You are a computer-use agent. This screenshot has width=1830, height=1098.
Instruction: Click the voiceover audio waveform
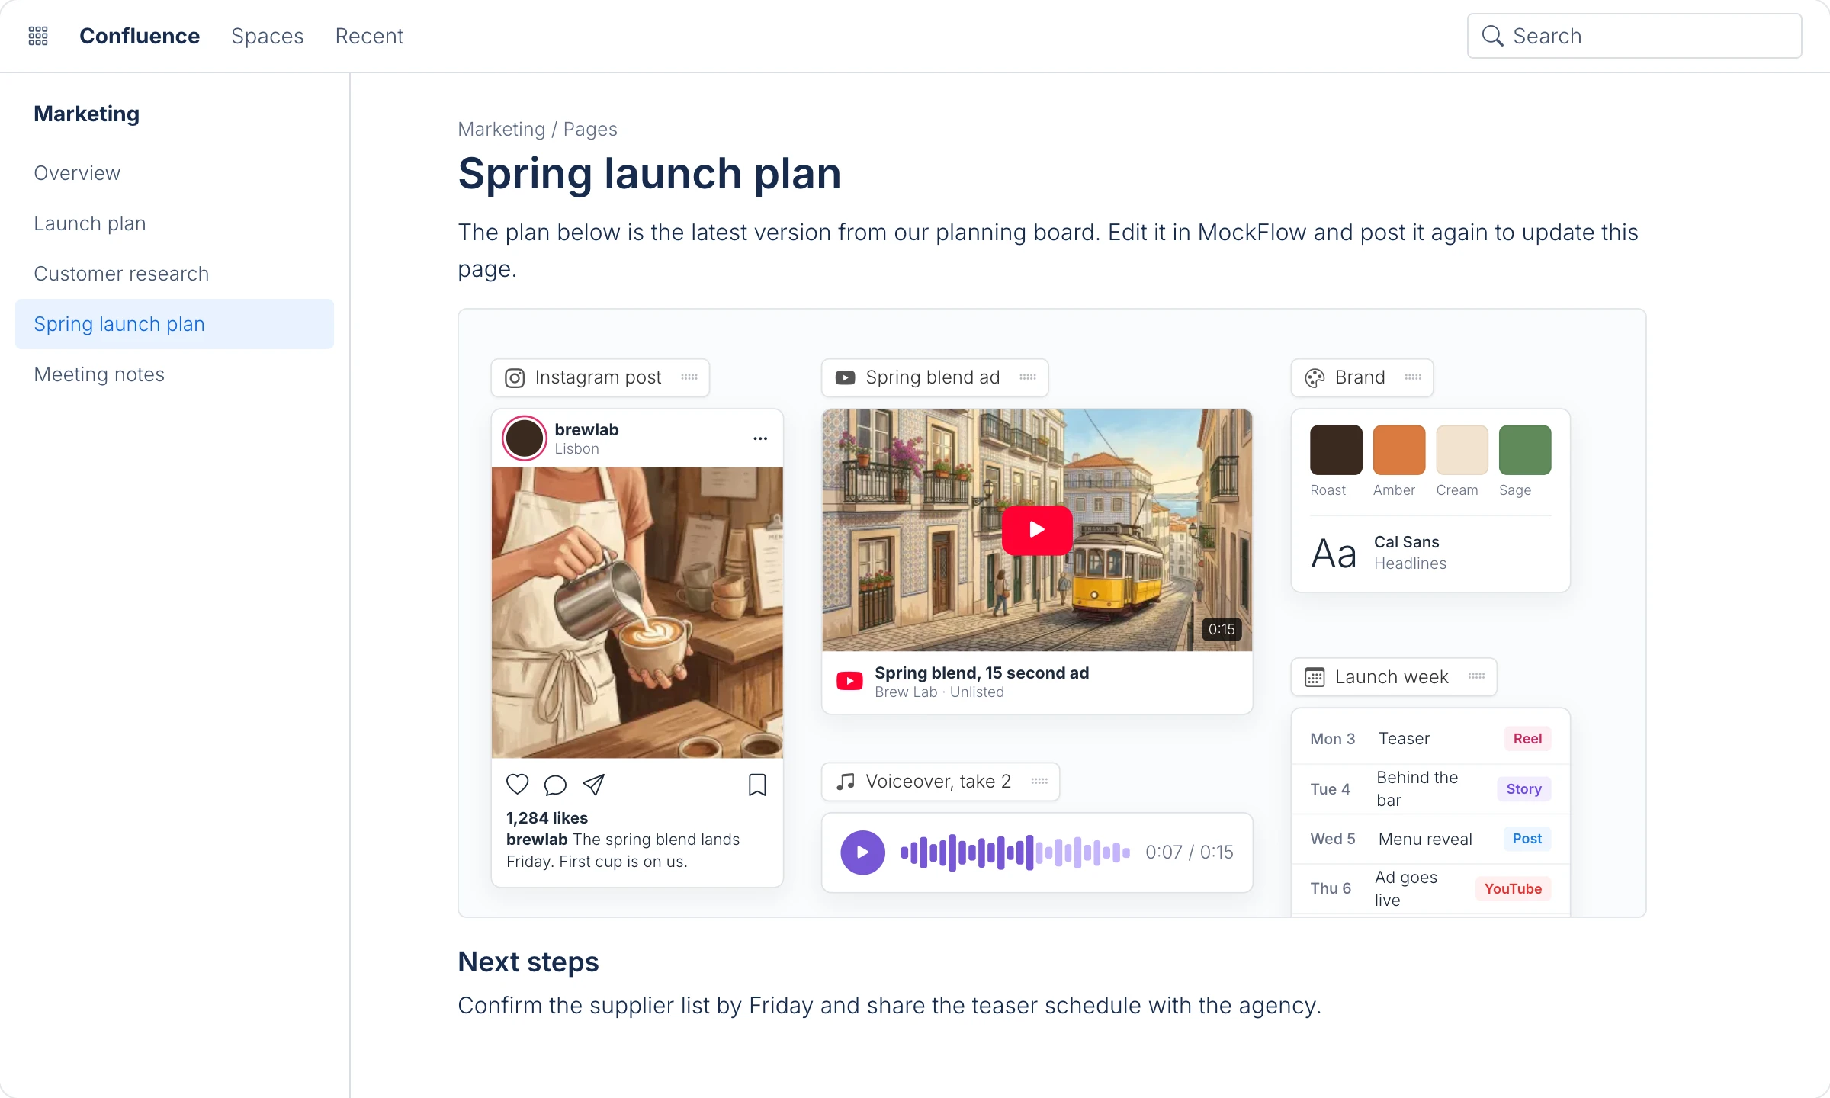click(x=1016, y=852)
